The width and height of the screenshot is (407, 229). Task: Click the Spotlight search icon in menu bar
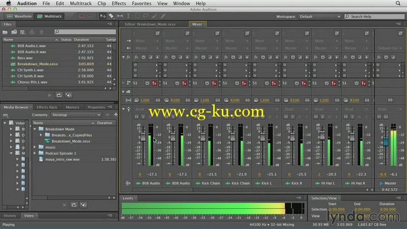(398, 4)
